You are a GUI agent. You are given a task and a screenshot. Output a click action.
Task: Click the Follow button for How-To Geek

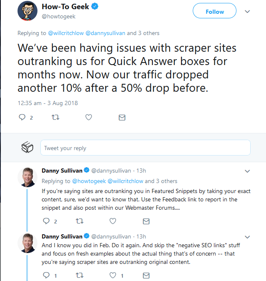(215, 12)
